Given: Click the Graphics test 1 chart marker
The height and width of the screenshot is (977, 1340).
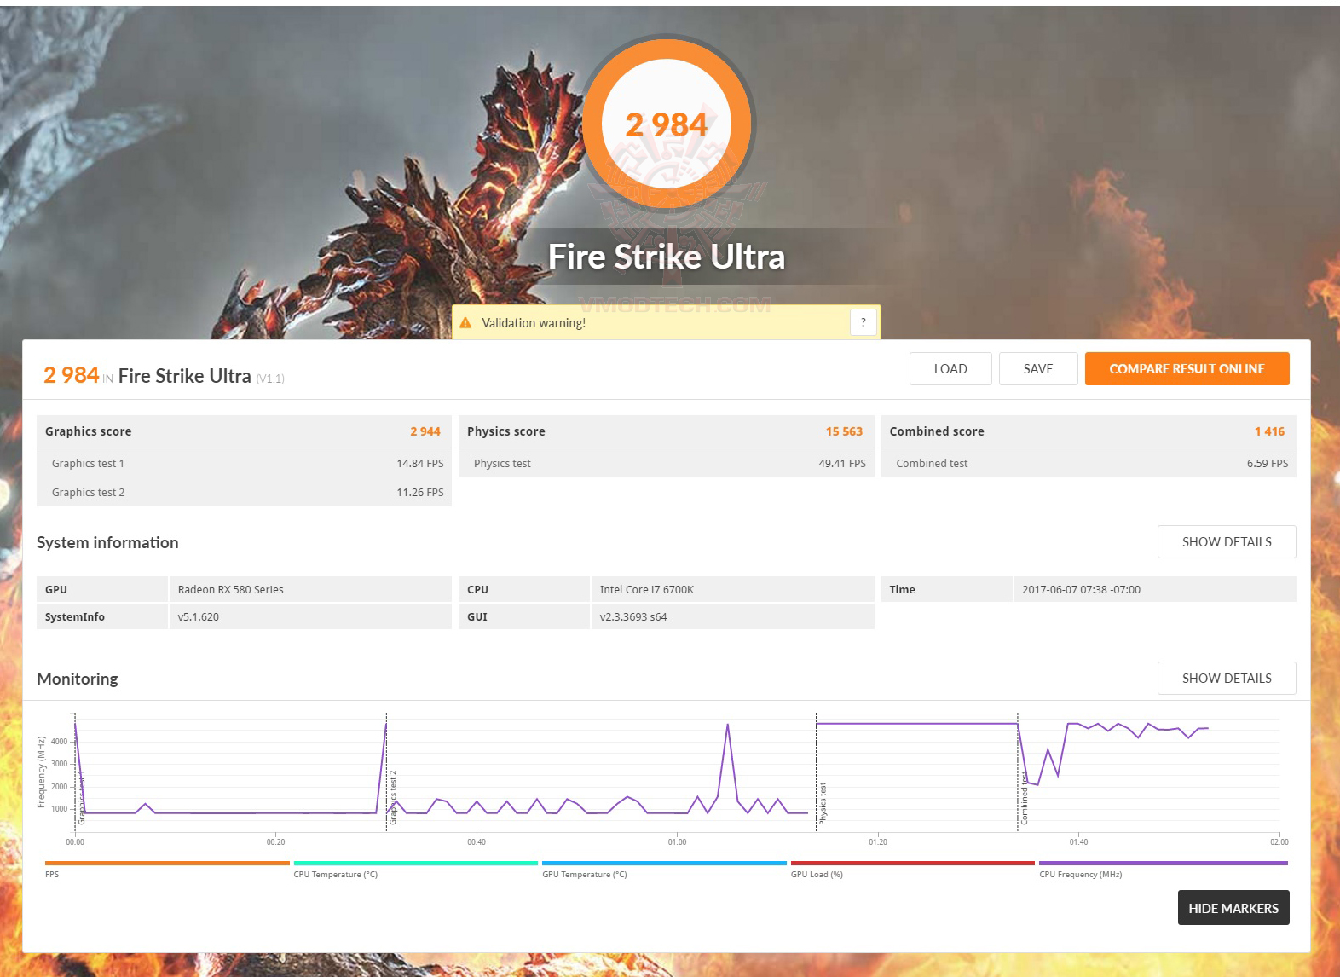Looking at the screenshot, I should [x=82, y=797].
